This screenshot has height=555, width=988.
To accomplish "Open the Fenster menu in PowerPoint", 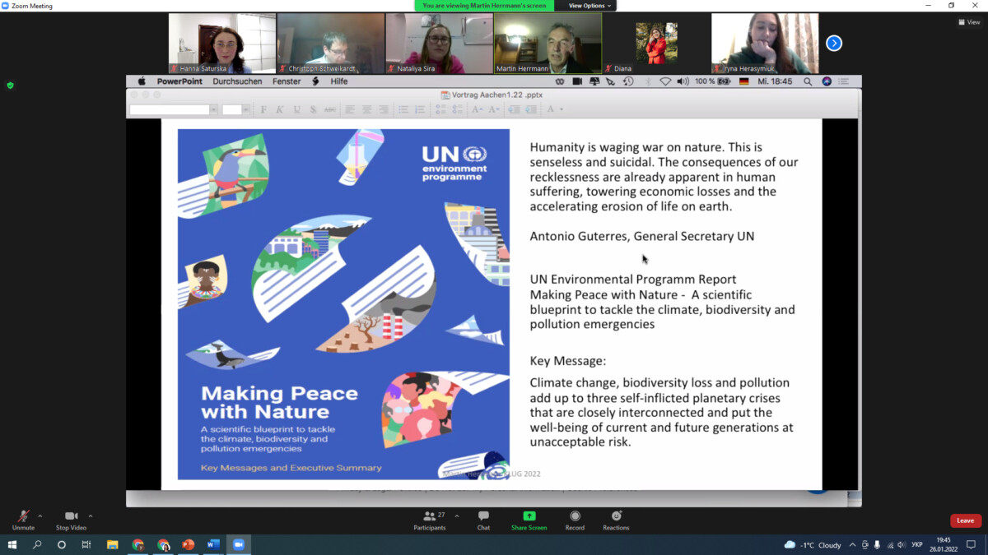I will 287,81.
